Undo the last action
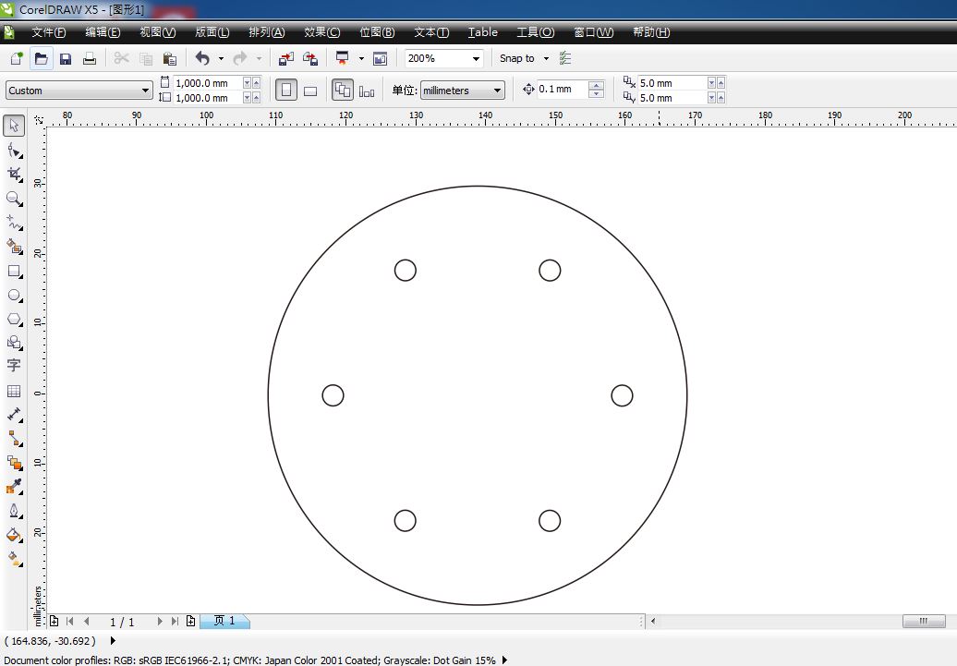Image resolution: width=957 pixels, height=666 pixels. tap(201, 57)
